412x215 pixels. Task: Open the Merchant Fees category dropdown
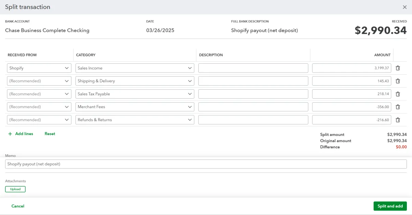190,107
